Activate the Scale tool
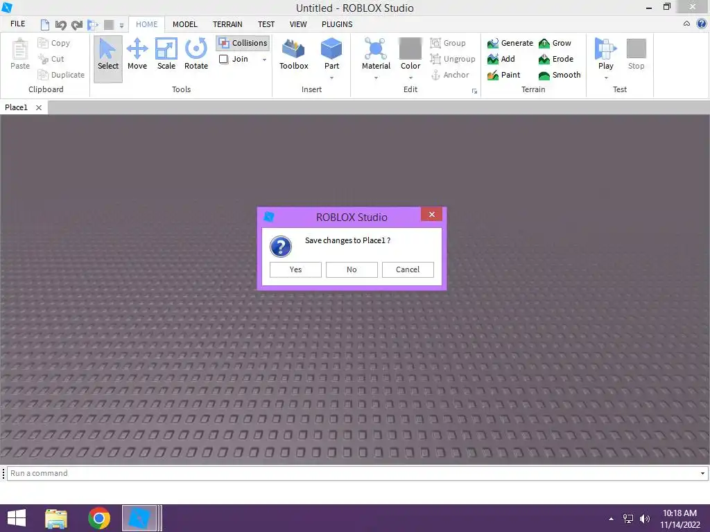This screenshot has width=710, height=532. pyautogui.click(x=166, y=54)
